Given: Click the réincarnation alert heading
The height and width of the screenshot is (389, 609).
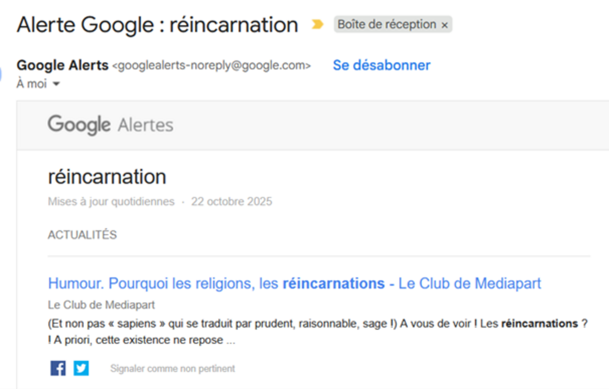Looking at the screenshot, I should (x=107, y=177).
